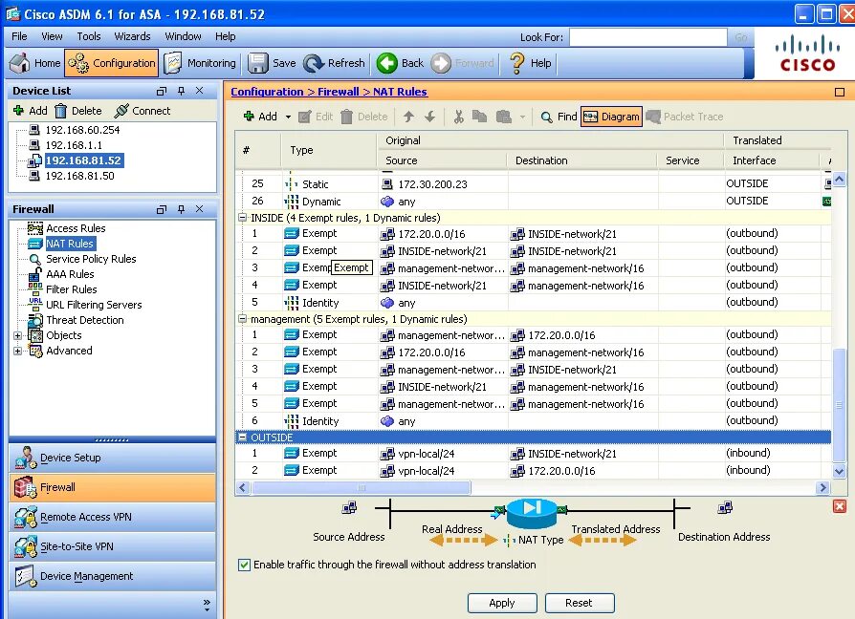Open the Add NAT rule dropdown arrow

click(288, 117)
